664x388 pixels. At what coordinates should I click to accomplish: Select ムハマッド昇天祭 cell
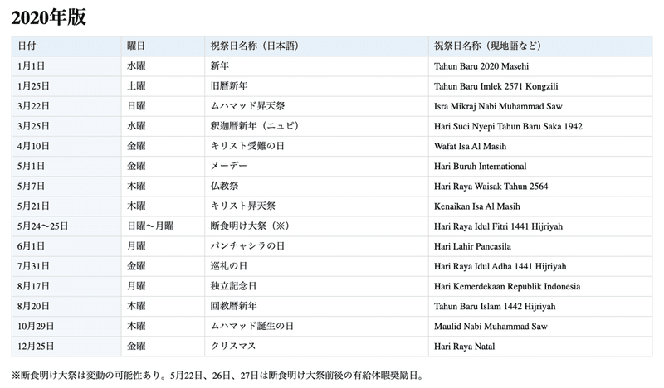pos(316,106)
